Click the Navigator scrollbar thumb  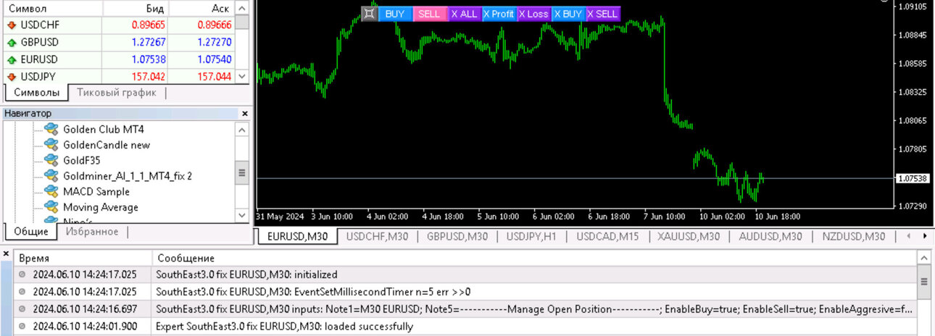click(x=242, y=175)
